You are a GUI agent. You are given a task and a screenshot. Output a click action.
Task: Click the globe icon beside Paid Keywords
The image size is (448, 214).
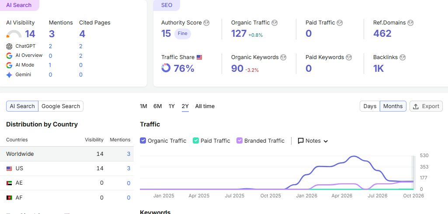(x=349, y=57)
